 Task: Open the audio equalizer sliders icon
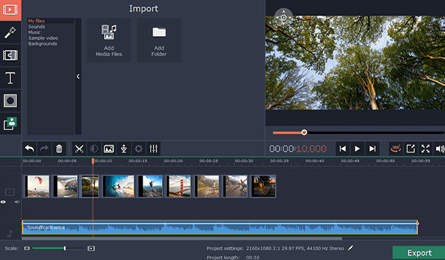tap(153, 148)
